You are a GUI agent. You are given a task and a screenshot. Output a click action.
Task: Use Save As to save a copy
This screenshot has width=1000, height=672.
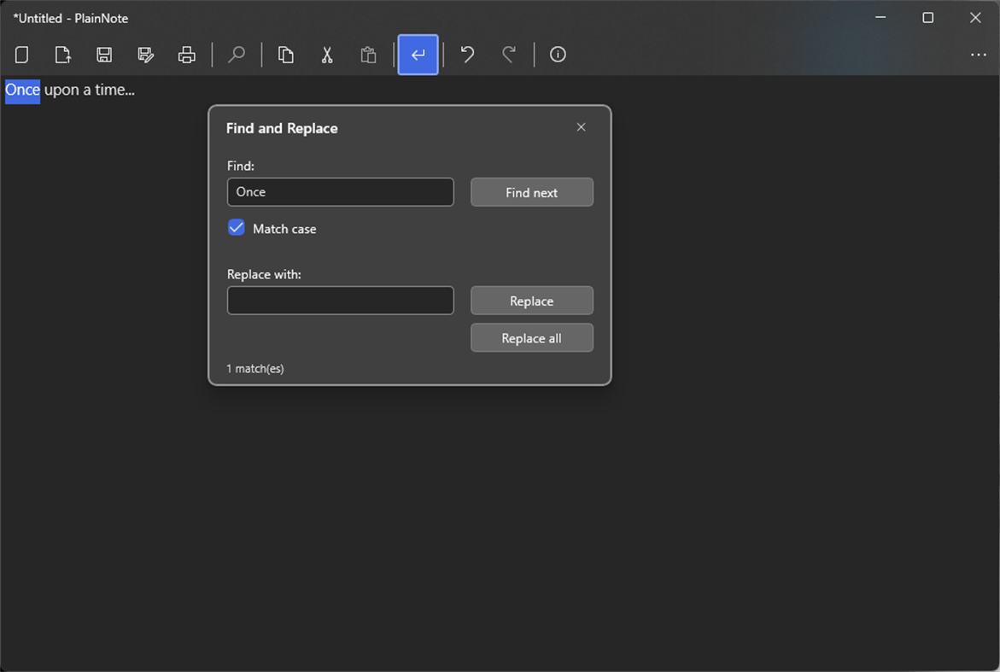point(145,55)
